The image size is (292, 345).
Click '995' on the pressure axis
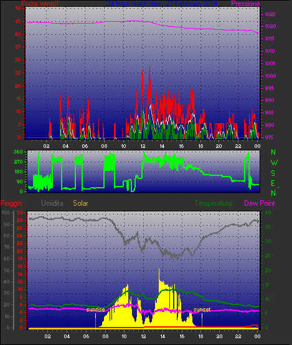(x=269, y=88)
